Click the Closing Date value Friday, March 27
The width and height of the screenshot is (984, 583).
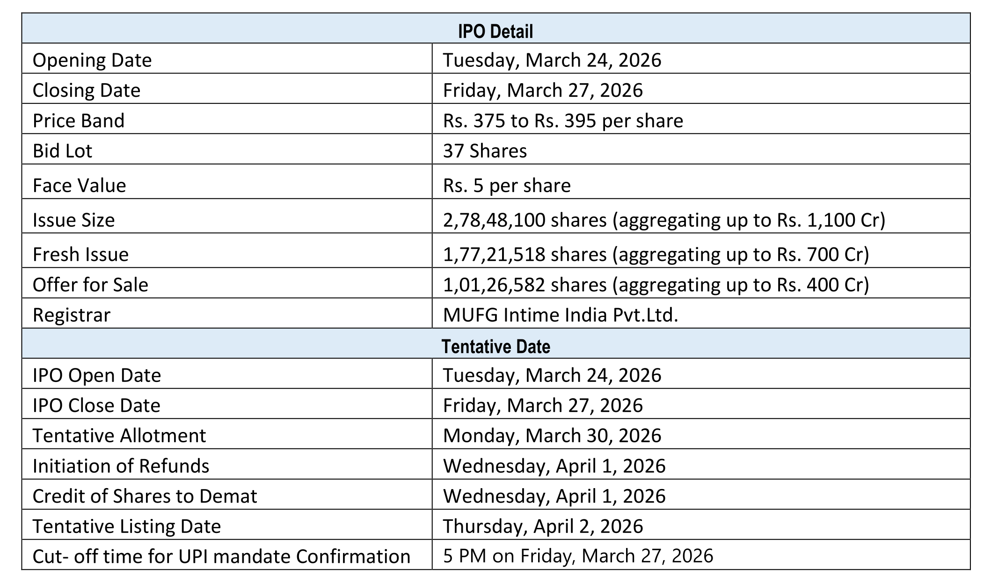coord(543,90)
